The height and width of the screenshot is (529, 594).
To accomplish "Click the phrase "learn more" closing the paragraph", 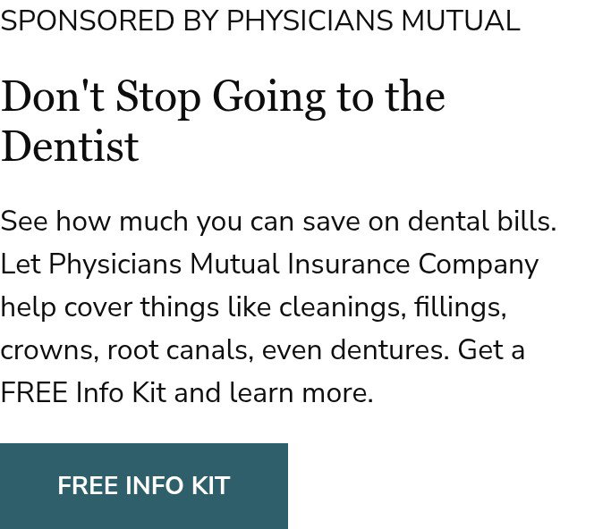I will tap(301, 393).
